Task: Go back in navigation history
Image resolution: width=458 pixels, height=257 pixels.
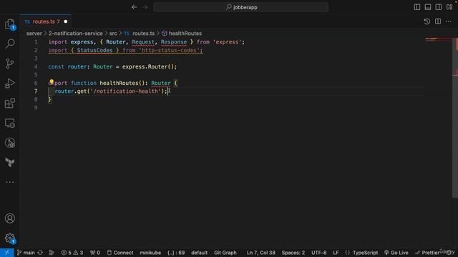Action: click(134, 7)
